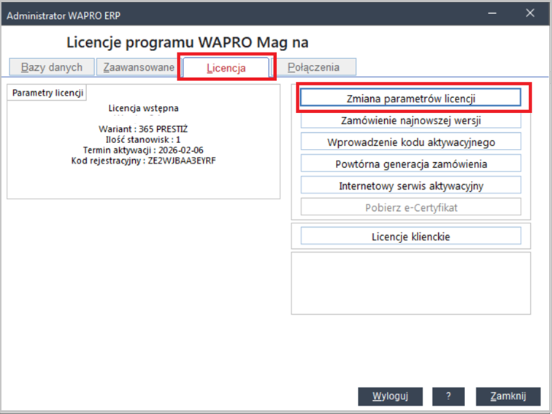Viewport: 552px width, 414px height.
Task: Select the Licencja tab
Action: (226, 68)
